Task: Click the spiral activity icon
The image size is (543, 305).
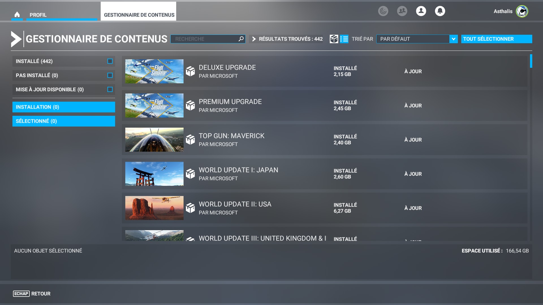Action: click(x=383, y=11)
